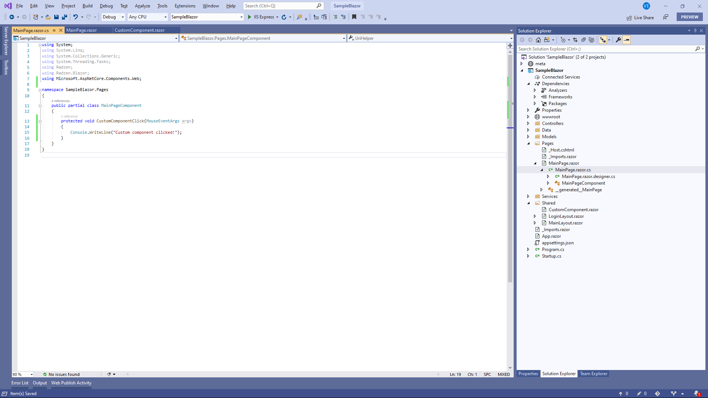
Task: Collapse the CustomComponentClick method block
Action: click(40, 121)
